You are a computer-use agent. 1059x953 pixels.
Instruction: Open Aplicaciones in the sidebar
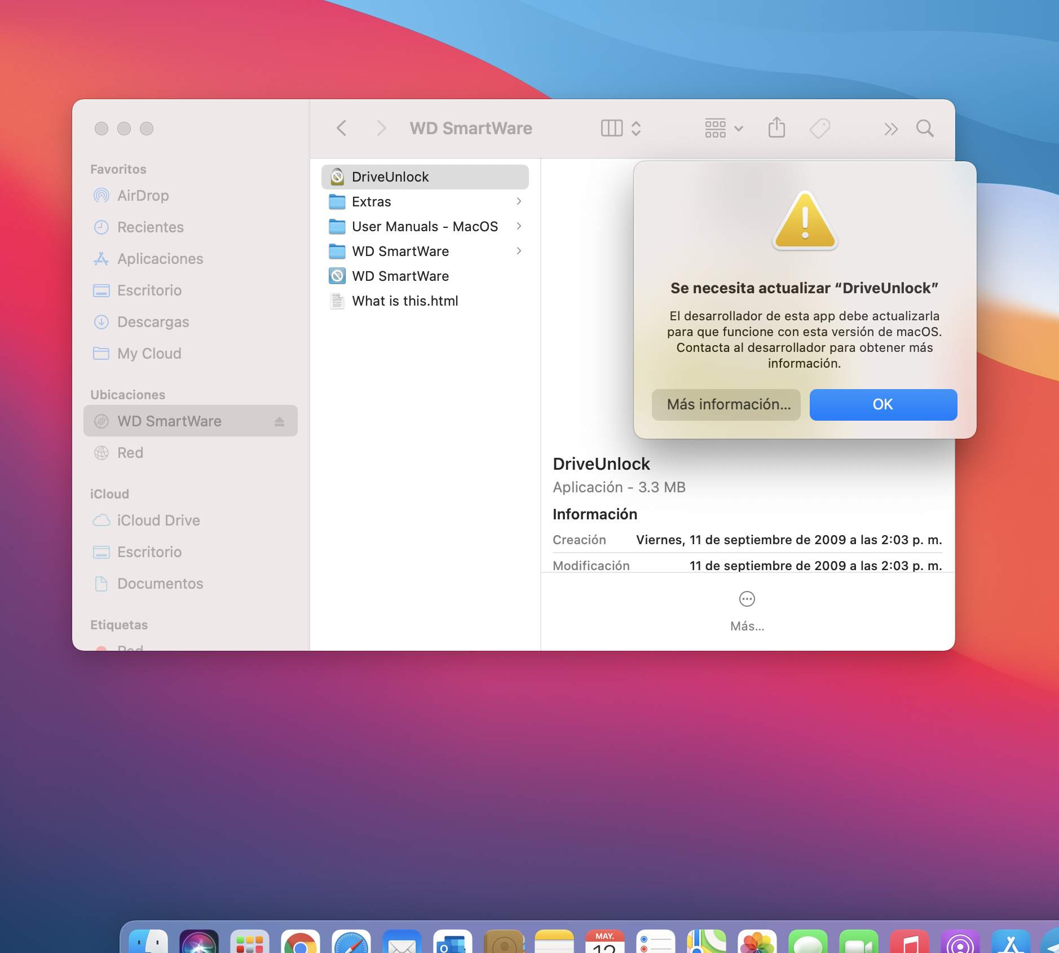(191, 259)
